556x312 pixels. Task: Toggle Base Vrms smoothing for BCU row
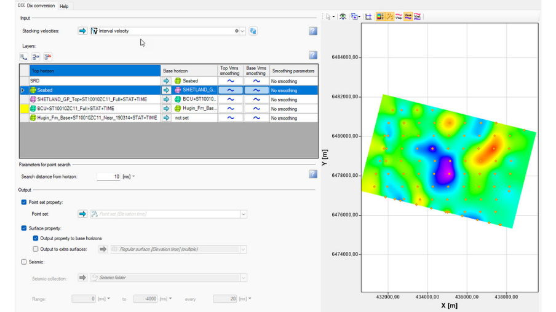256,109
